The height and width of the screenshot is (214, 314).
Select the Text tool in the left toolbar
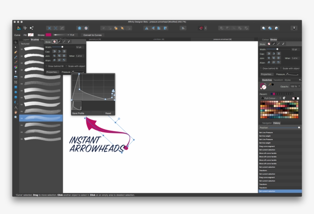(x=16, y=107)
